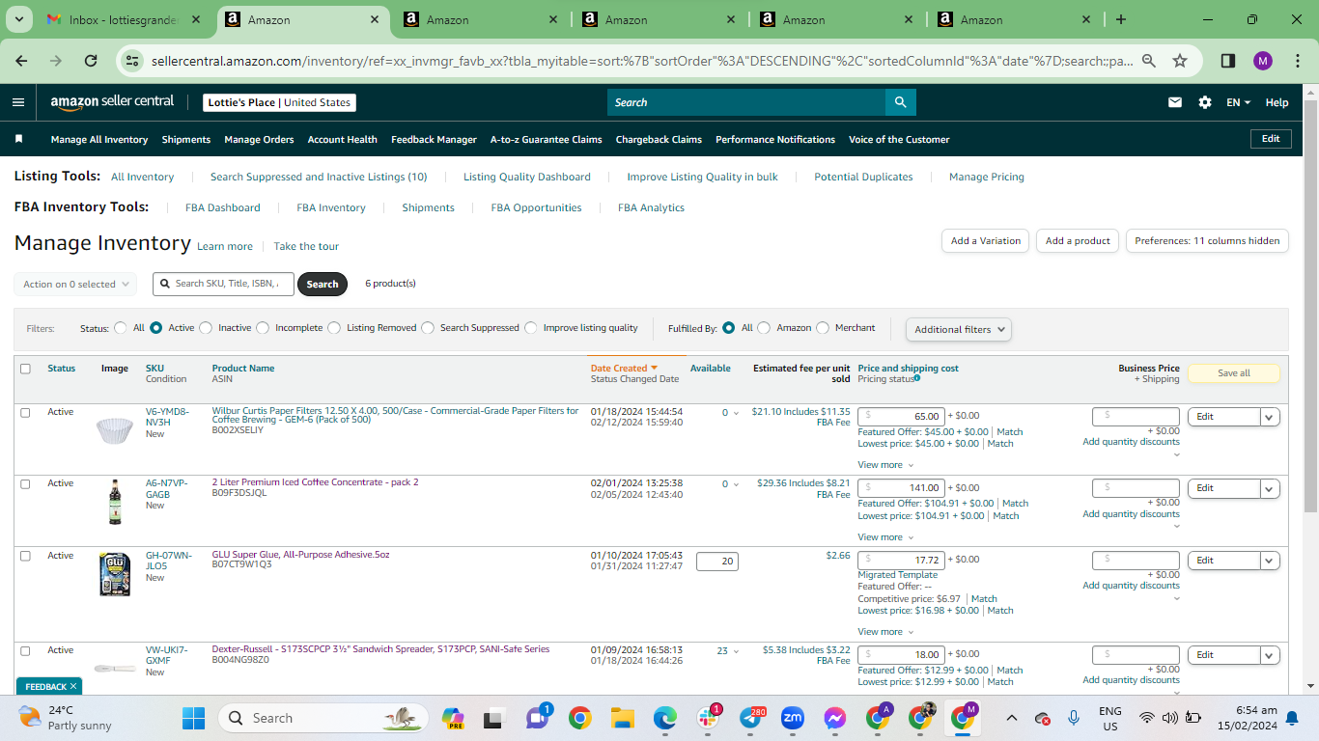Image resolution: width=1319 pixels, height=741 pixels.
Task: Select Search Suppressed status filter
Action: point(428,328)
